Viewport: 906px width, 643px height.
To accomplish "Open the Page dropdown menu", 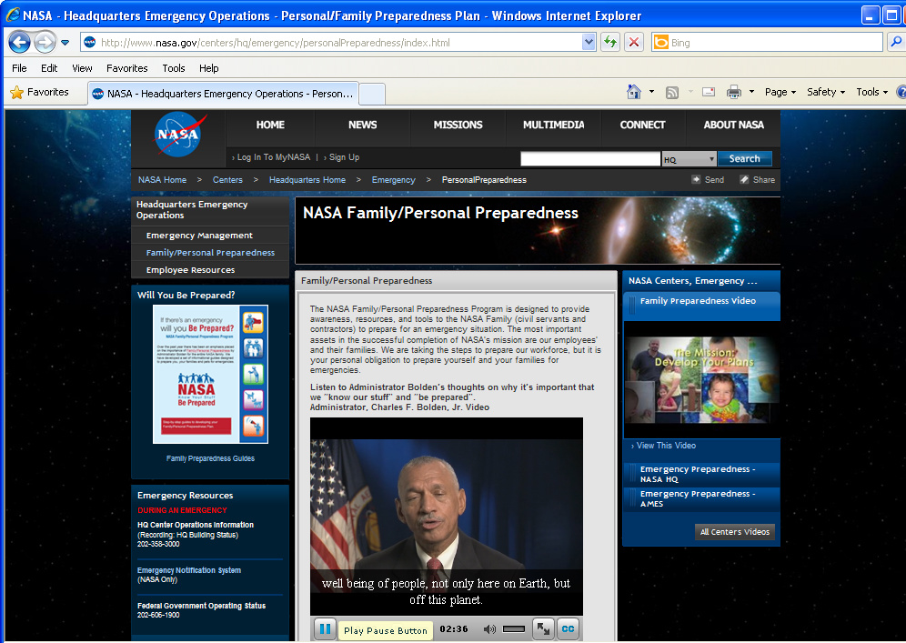I will tap(780, 92).
